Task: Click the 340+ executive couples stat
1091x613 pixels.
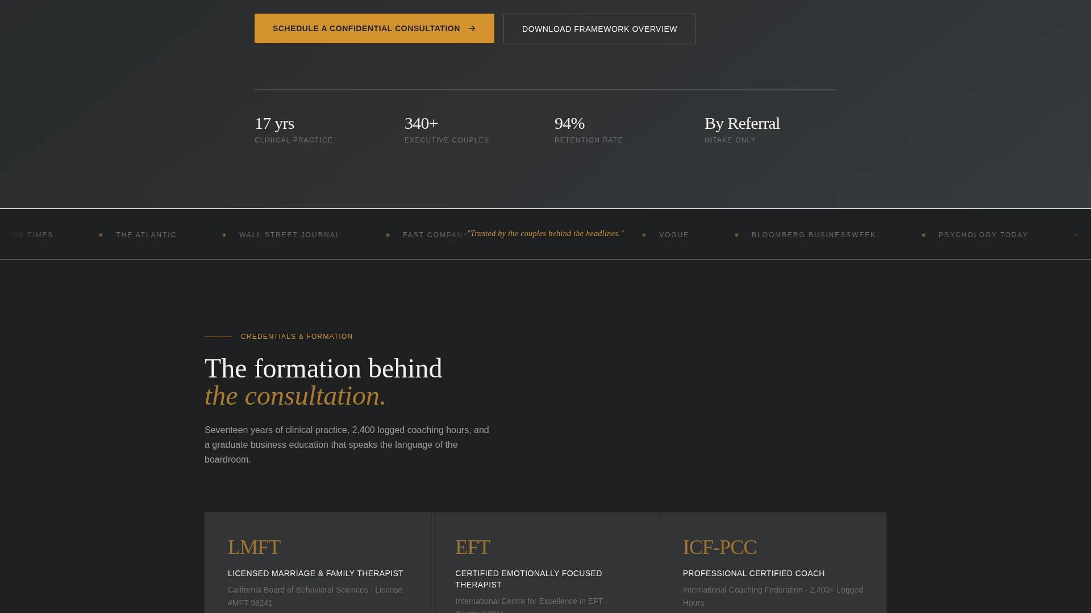Action: pyautogui.click(x=447, y=129)
